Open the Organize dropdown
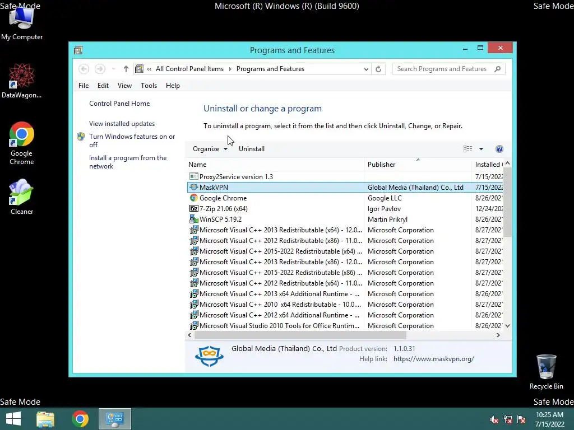Image resolution: width=574 pixels, height=430 pixels. [210, 149]
